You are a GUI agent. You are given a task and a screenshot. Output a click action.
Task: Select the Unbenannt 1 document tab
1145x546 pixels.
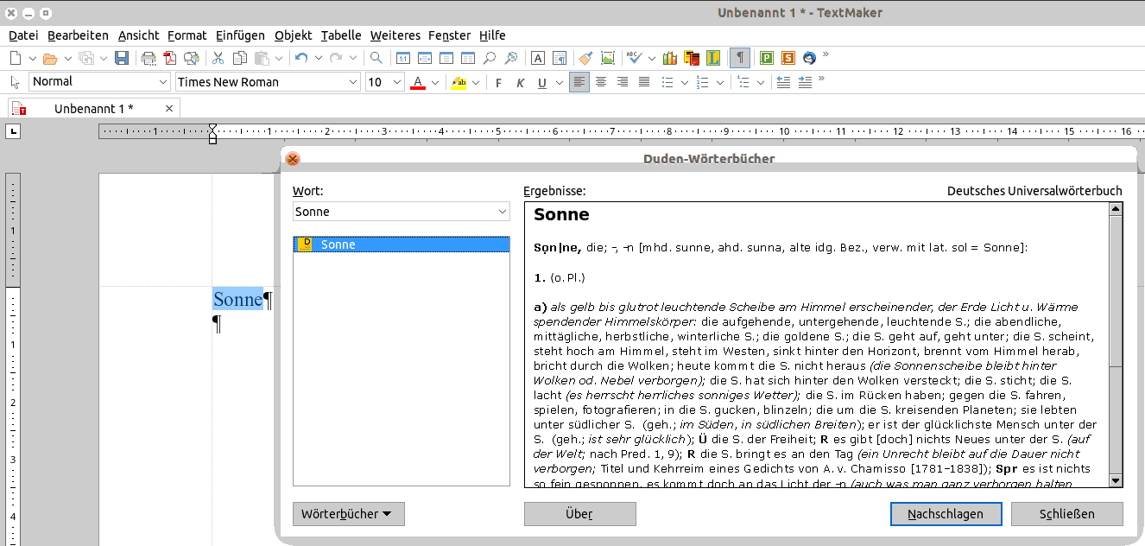(93, 108)
